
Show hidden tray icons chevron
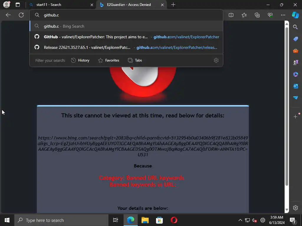[x=240, y=220]
